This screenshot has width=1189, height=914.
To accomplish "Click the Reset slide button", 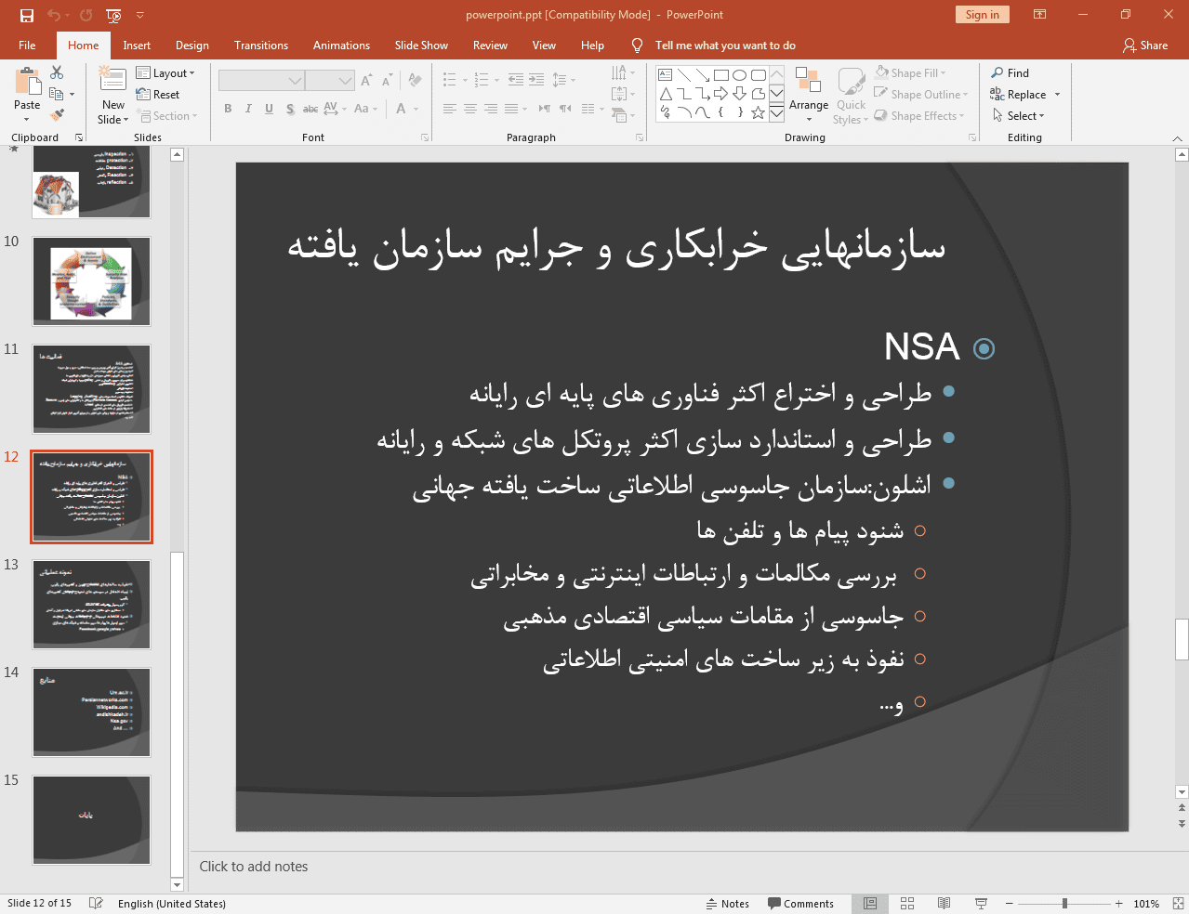I will coord(158,94).
